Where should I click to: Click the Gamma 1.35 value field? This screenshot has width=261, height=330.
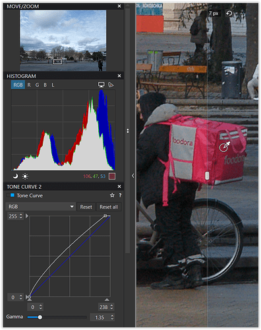pyautogui.click(x=100, y=317)
